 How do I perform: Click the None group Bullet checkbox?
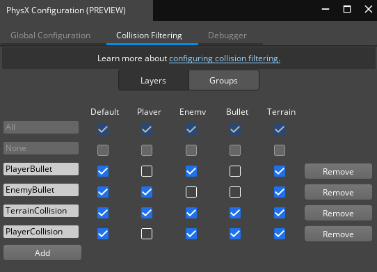235,150
